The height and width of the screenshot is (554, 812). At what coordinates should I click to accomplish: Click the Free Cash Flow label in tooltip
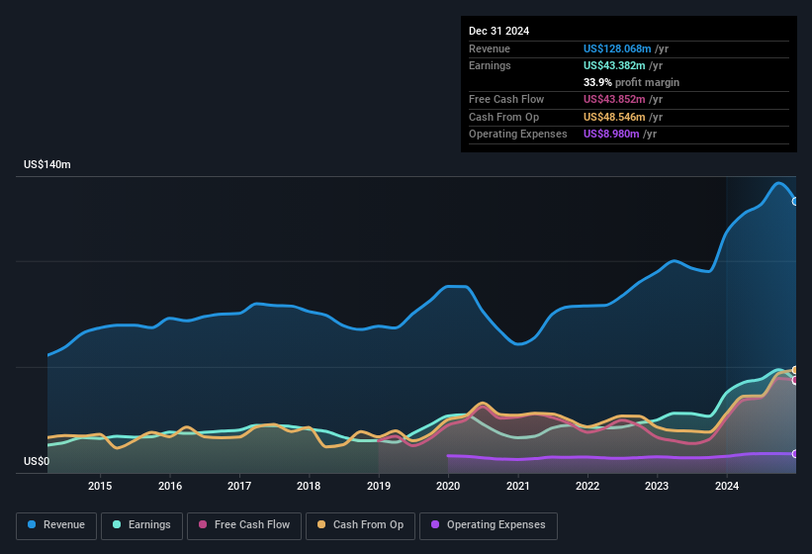[x=506, y=99]
